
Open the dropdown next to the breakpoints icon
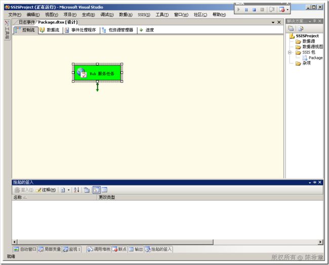[x=287, y=10]
